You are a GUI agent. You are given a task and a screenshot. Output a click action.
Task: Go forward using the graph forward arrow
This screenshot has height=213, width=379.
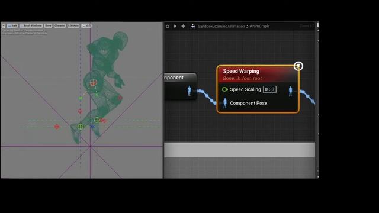point(183,26)
